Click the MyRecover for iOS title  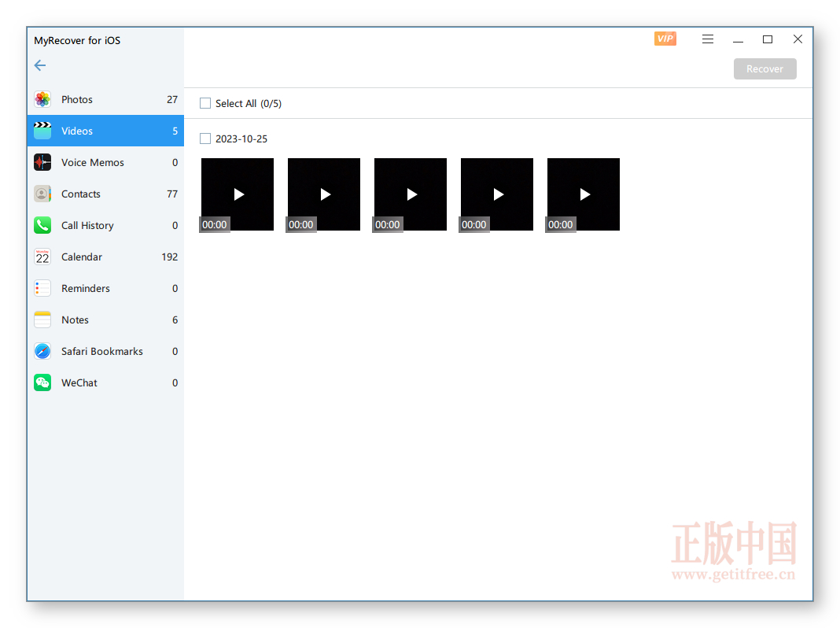(77, 41)
